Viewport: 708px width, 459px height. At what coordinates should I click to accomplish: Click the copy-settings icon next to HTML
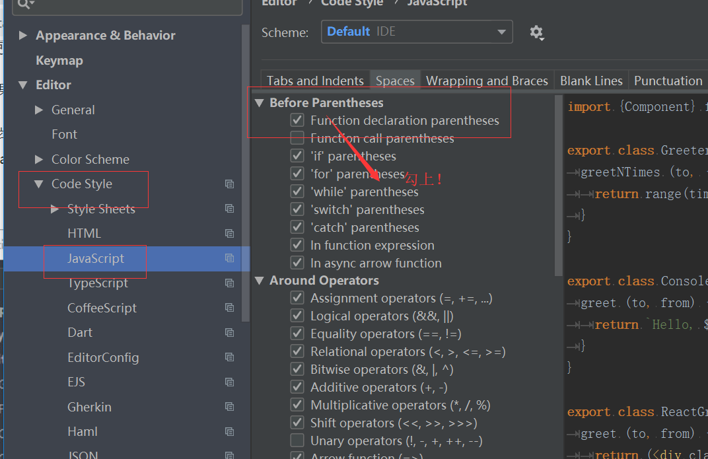pos(229,233)
